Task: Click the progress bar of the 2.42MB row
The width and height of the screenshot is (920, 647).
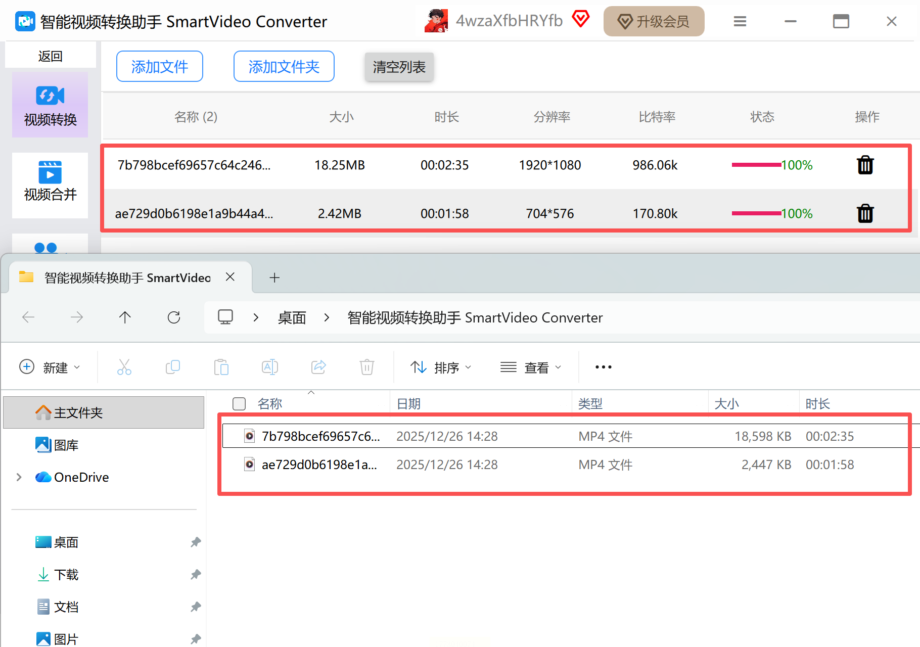Action: coord(756,213)
